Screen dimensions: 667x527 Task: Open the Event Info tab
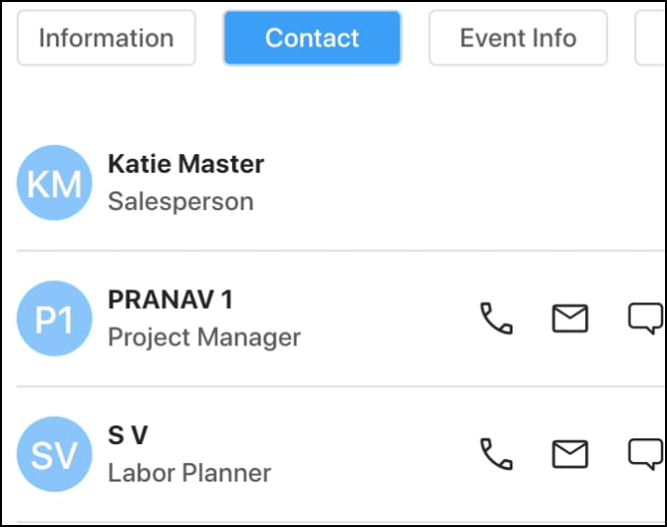[518, 38]
